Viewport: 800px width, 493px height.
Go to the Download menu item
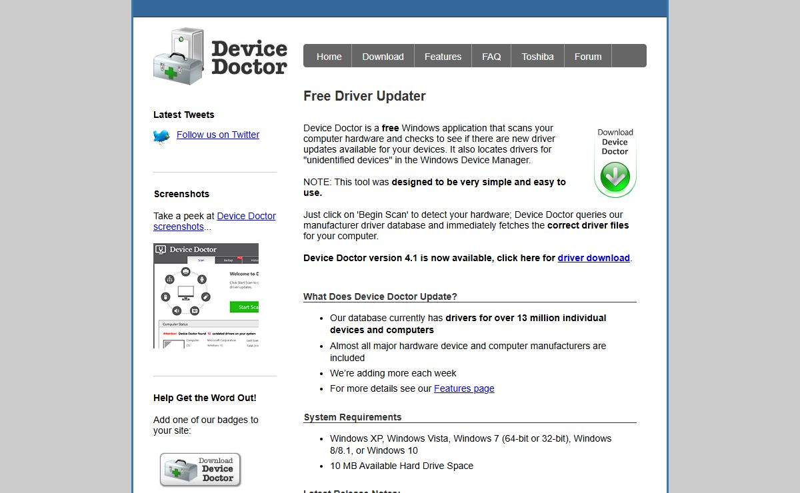383,57
